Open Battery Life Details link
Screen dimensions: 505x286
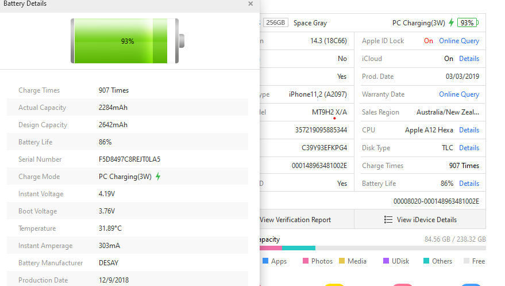[469, 184]
